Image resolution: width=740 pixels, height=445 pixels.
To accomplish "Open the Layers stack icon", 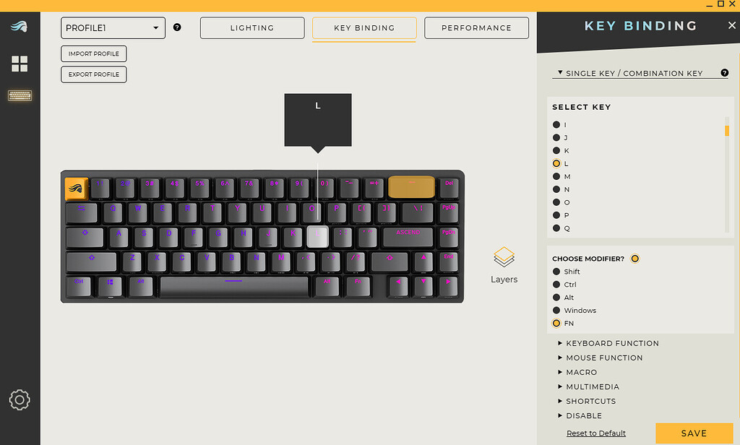I will (x=504, y=257).
